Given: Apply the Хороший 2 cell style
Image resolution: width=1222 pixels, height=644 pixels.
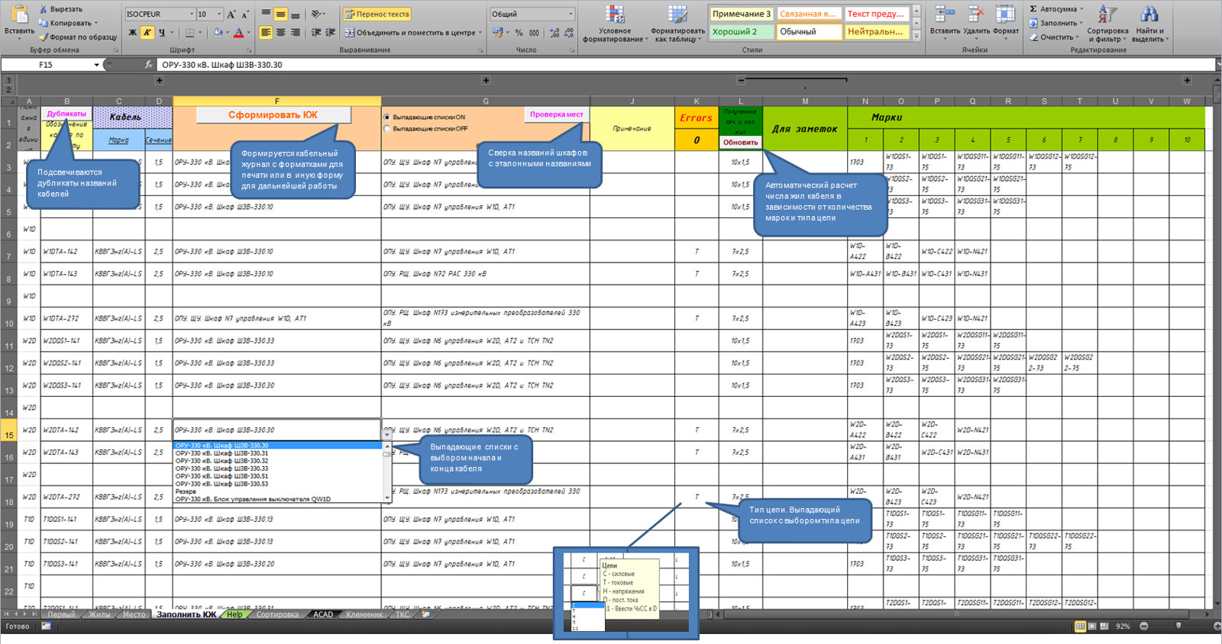Looking at the screenshot, I should 742,32.
